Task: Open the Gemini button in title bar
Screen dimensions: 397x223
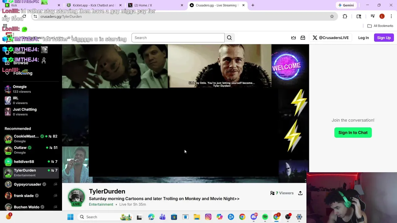Action: click(x=346, y=5)
